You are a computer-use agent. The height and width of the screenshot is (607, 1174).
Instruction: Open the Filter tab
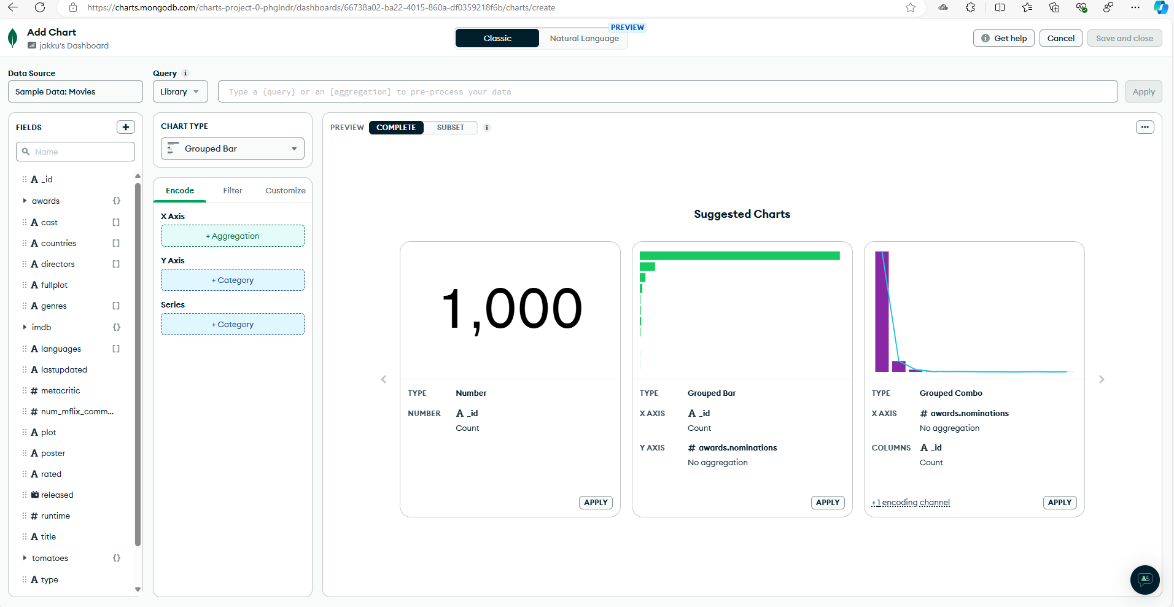pos(233,190)
